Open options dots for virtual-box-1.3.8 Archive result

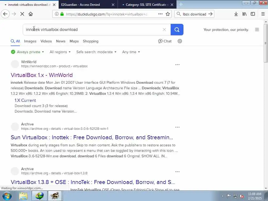(177, 172)
